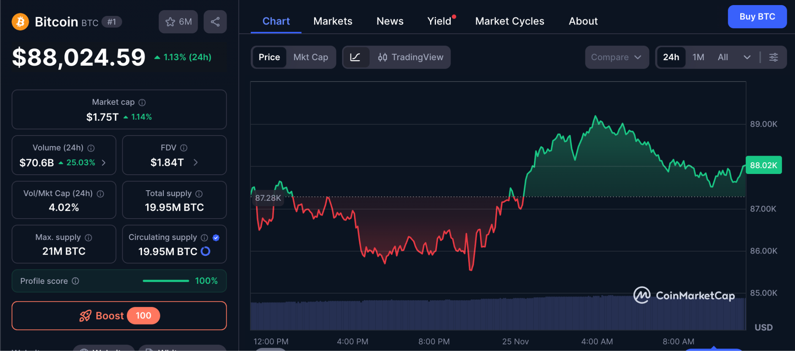Open the Markets tab
The image size is (795, 351).
333,21
